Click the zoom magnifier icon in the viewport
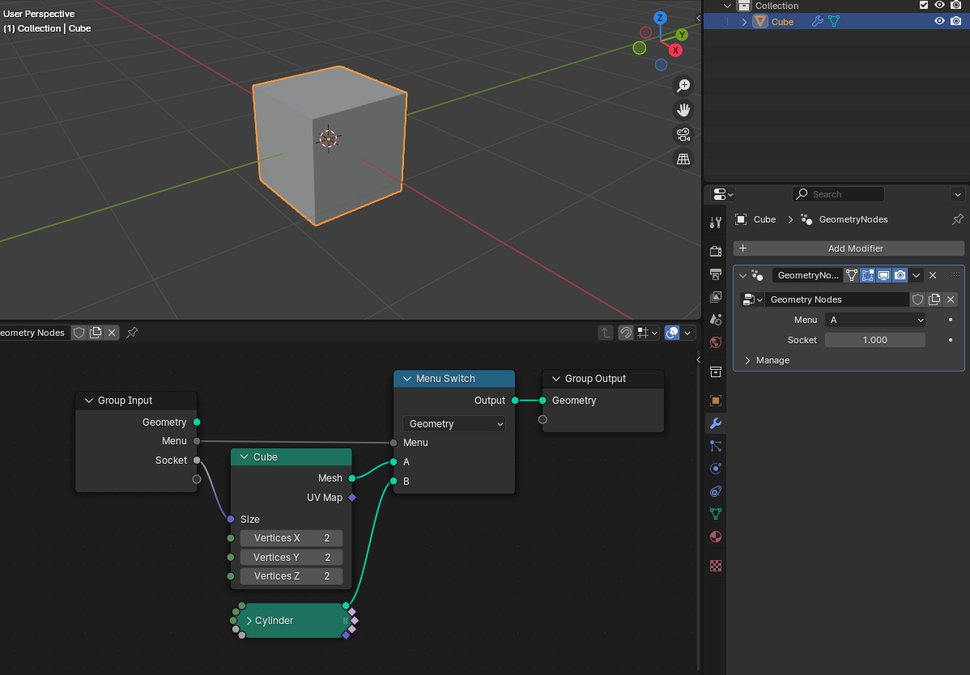 click(x=683, y=85)
